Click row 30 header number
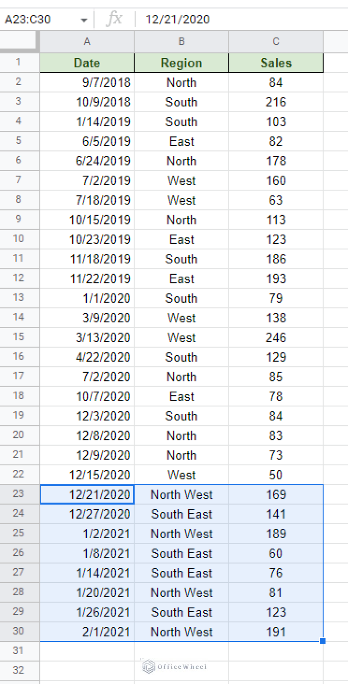Image resolution: width=348 pixels, height=684 pixels. (x=18, y=631)
